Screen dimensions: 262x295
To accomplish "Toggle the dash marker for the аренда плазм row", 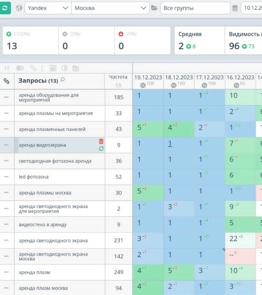I will coord(6,272).
